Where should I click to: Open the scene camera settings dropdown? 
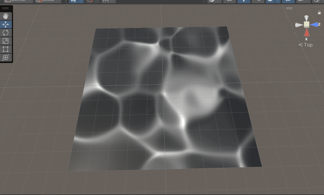[303, 1]
